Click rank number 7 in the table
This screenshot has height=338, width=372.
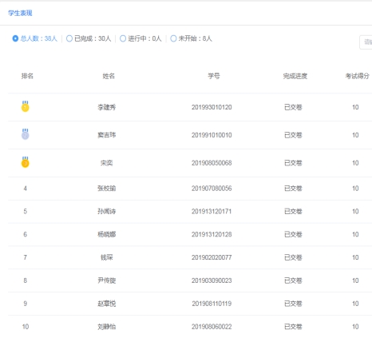click(x=26, y=257)
